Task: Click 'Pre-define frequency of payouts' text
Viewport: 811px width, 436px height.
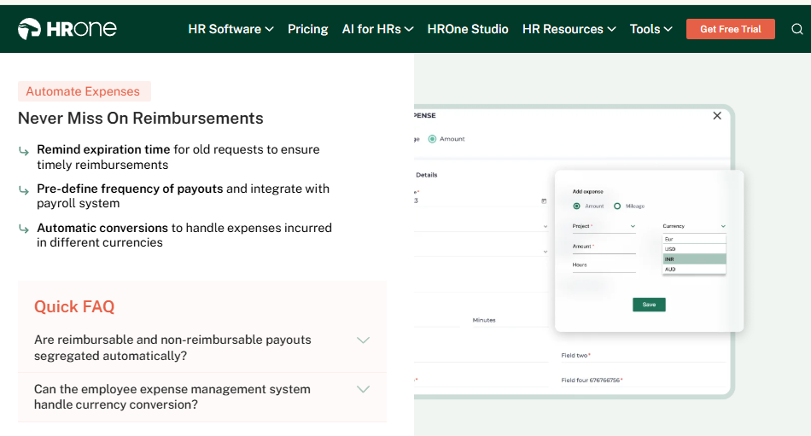Action: (130, 189)
